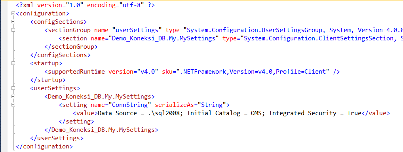Click "Initial Catalog = OMS" text
The image size is (403, 152).
pos(224,113)
